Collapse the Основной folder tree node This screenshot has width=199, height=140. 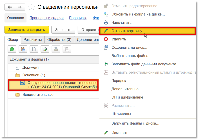[x=12, y=75]
